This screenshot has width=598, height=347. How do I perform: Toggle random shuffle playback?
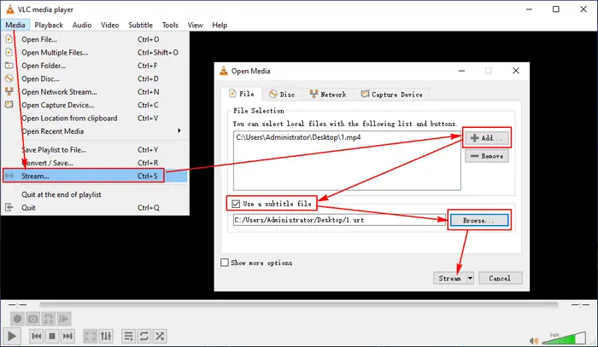(160, 336)
